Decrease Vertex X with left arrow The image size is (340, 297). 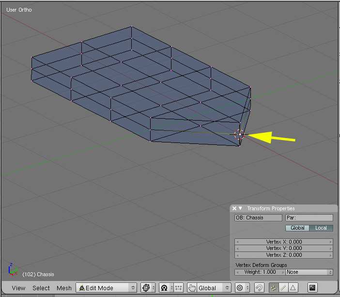click(237, 242)
